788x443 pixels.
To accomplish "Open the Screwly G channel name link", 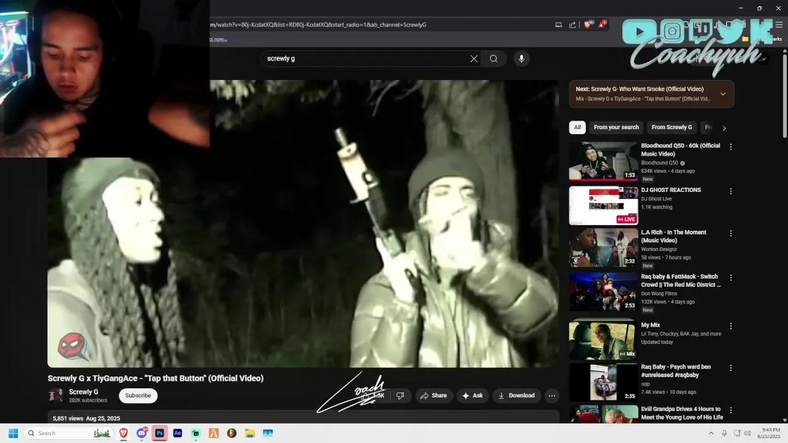I will pos(84,392).
